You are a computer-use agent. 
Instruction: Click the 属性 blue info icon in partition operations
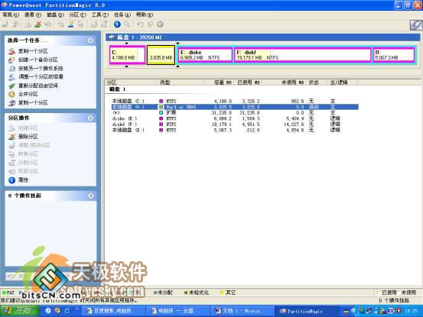pos(11,180)
